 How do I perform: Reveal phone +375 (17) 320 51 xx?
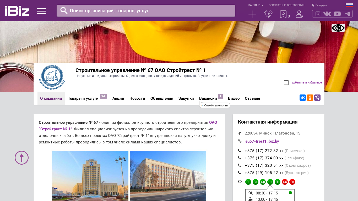click(x=264, y=165)
